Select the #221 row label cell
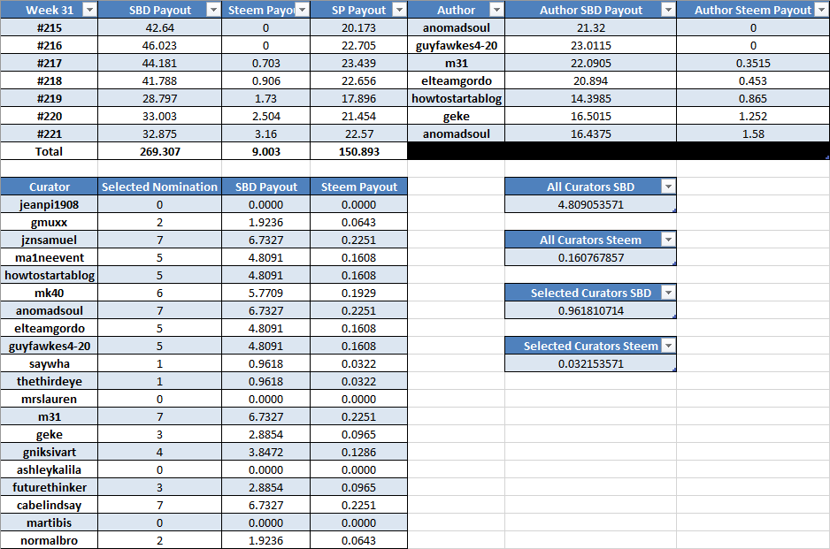The width and height of the screenshot is (830, 549). pos(50,133)
